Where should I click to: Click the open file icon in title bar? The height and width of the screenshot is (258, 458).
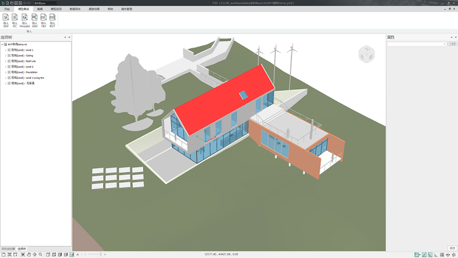11,3
